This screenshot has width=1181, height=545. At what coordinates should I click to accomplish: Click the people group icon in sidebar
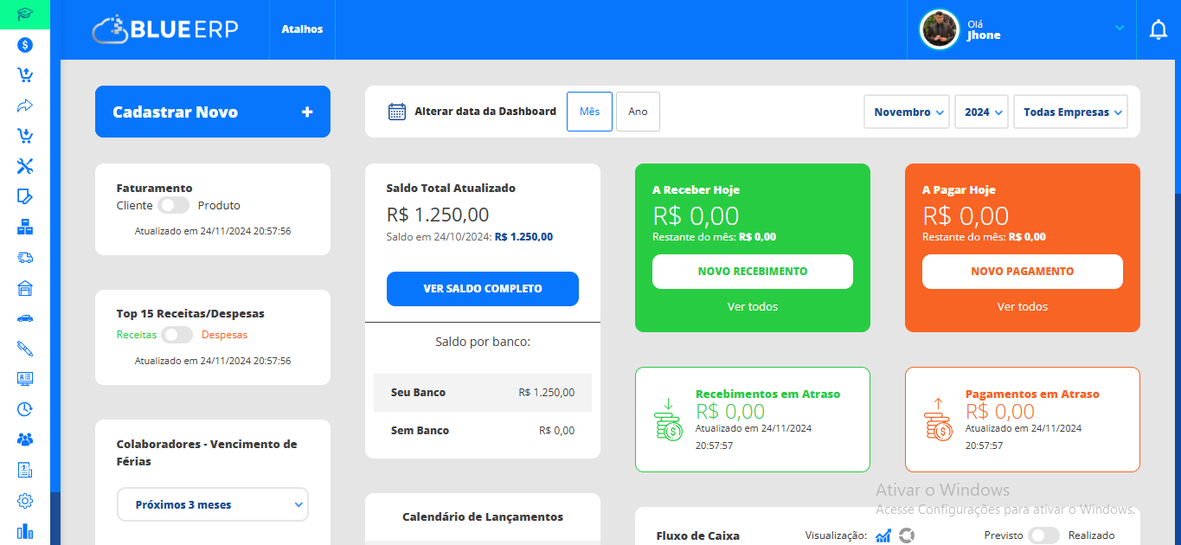click(x=25, y=439)
